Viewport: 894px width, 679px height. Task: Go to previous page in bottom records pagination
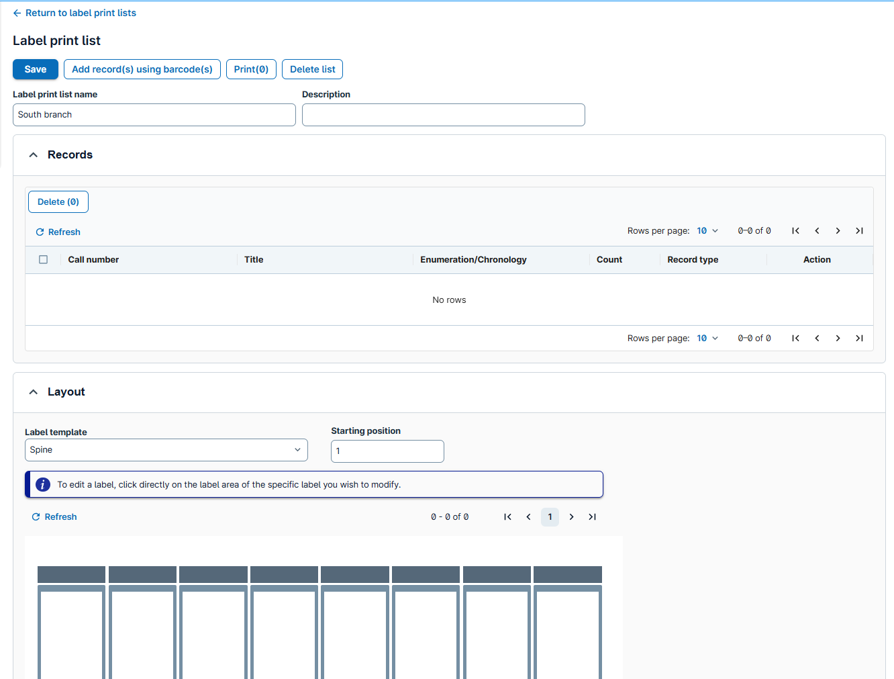tap(817, 338)
